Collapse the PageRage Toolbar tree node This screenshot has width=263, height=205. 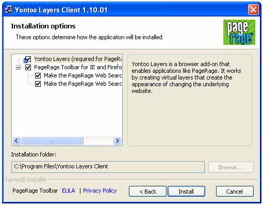18,68
